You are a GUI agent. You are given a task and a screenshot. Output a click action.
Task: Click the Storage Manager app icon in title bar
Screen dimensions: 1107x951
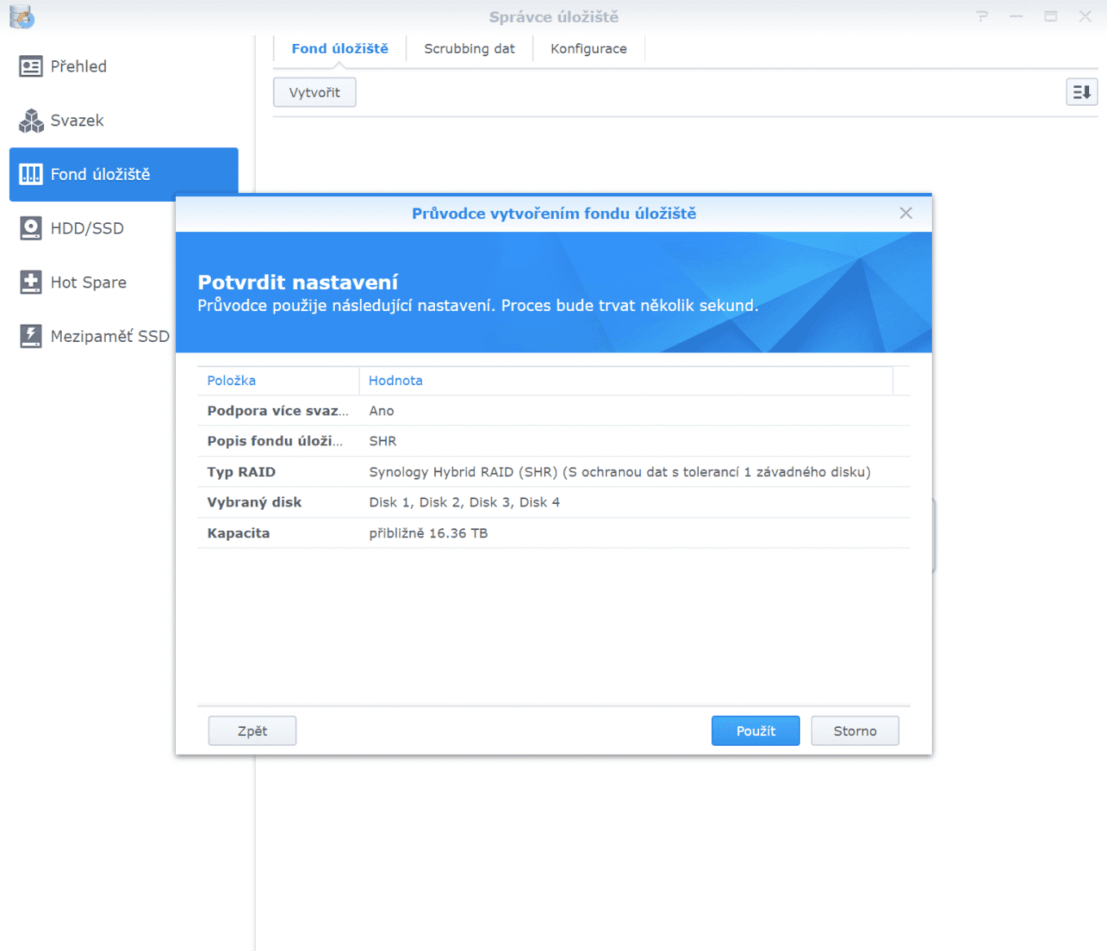coord(22,16)
